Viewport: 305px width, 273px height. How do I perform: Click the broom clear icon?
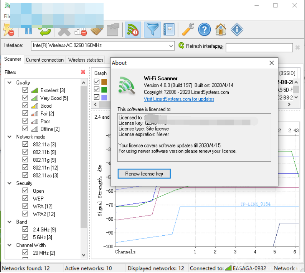point(97,31)
